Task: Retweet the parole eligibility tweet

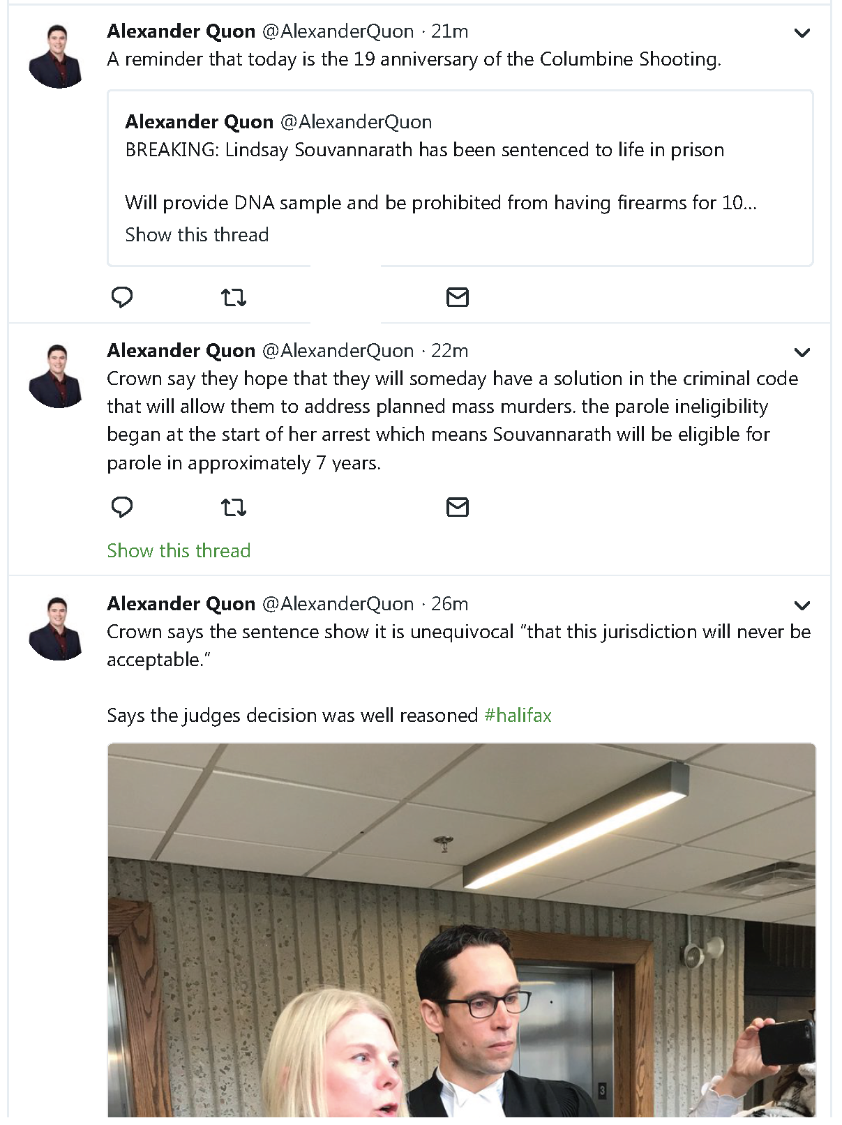Action: pos(234,507)
